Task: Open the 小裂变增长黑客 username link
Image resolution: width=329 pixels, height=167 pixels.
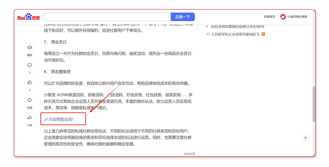Action: point(297,17)
